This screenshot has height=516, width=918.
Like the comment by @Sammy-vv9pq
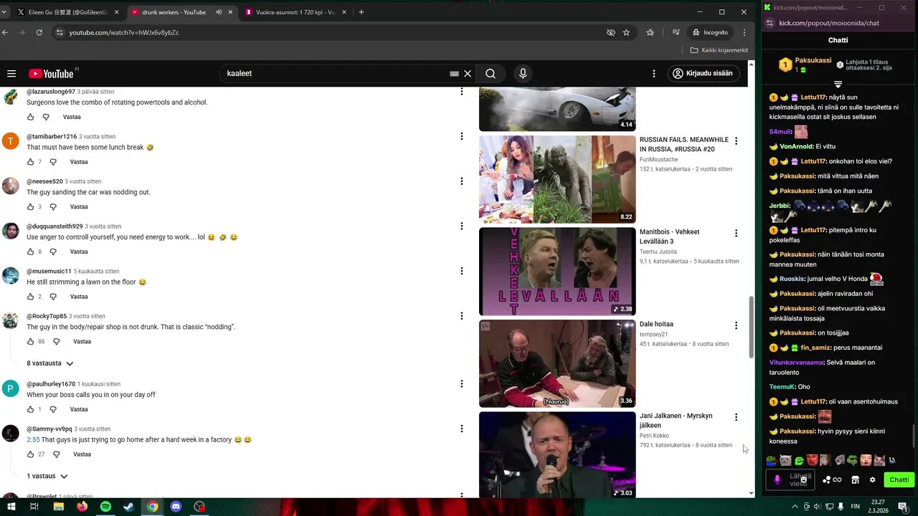click(x=30, y=454)
